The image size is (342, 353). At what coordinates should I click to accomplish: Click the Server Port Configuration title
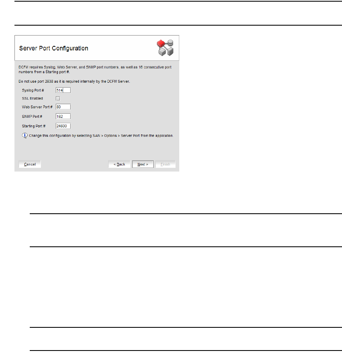point(54,48)
